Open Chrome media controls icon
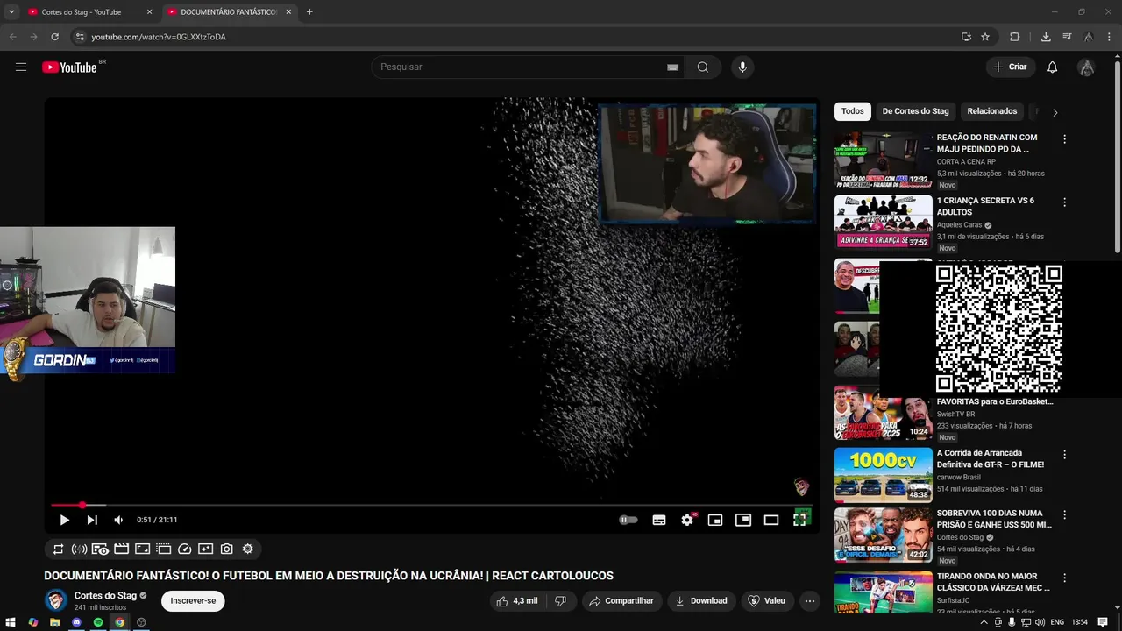1122x631 pixels. pos(1067,37)
